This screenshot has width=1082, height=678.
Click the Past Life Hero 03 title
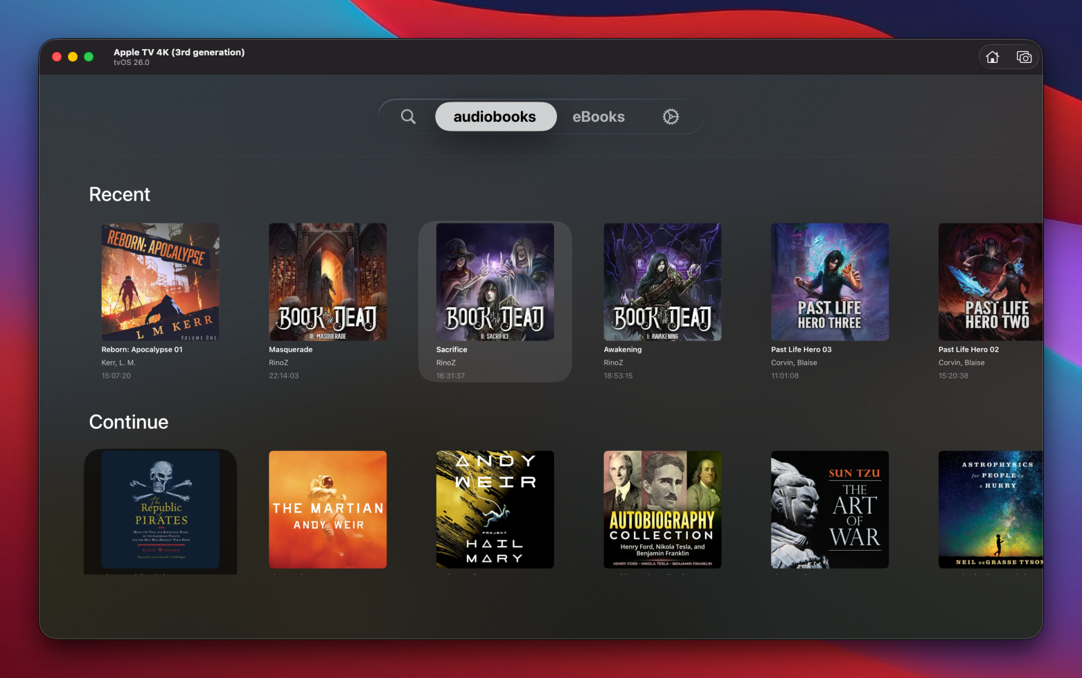click(x=801, y=349)
